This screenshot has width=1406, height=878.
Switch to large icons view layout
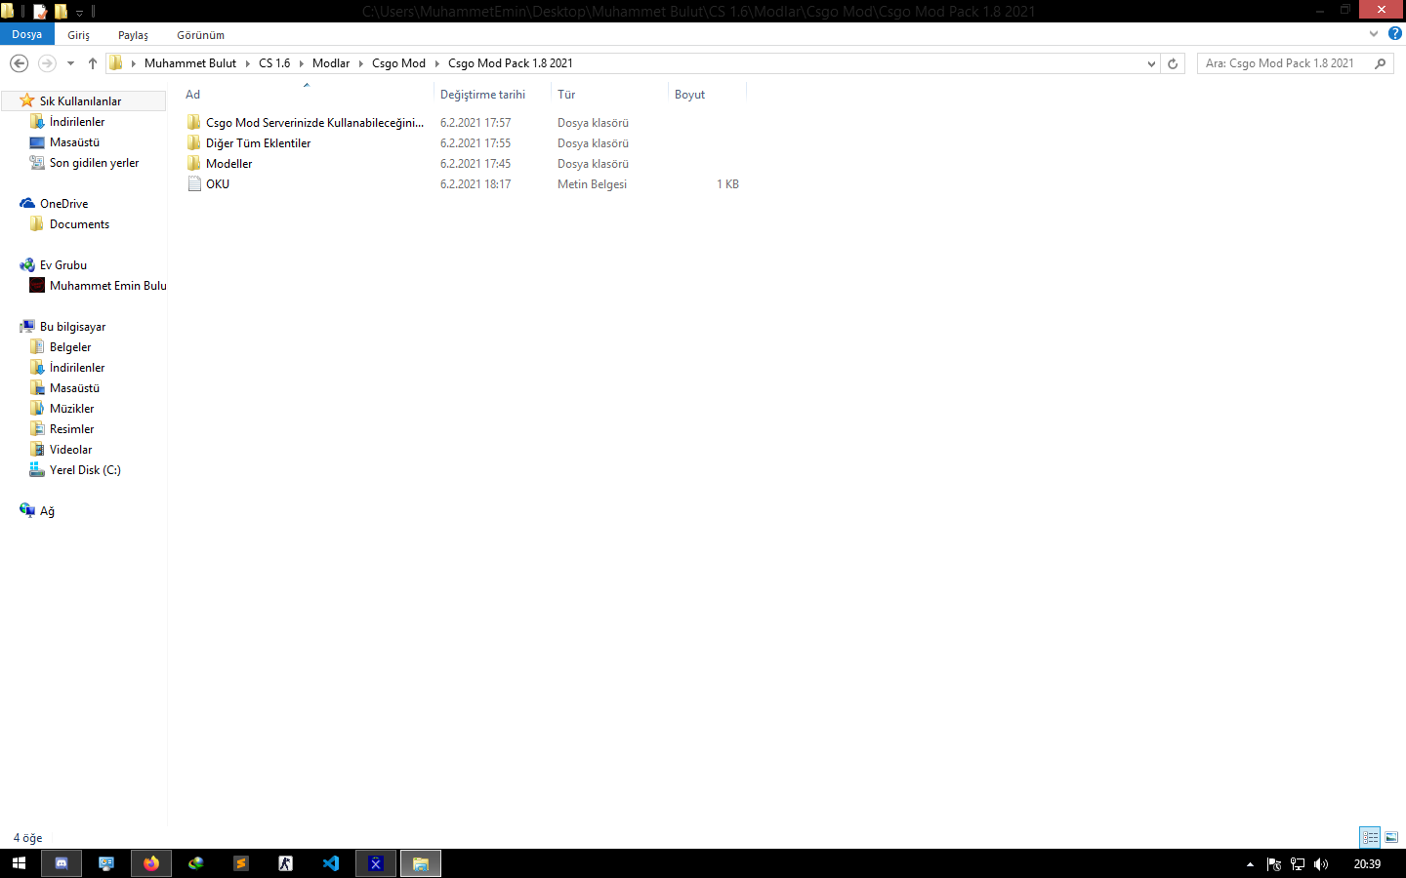coord(1391,837)
